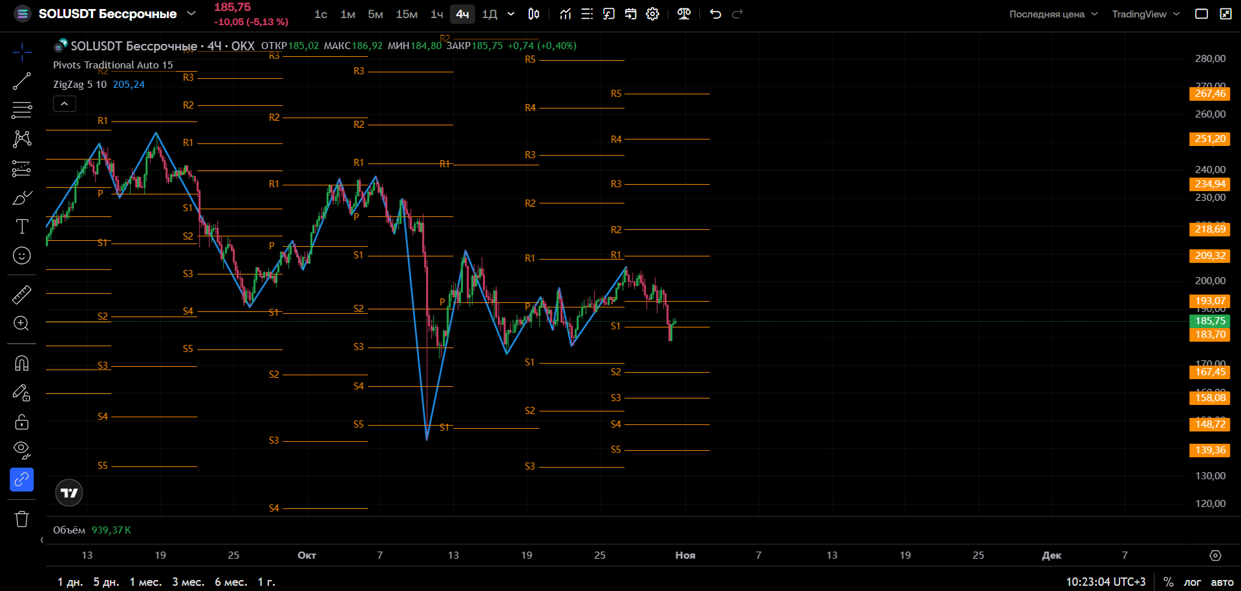
Task: Toggle percent scale mode
Action: [1169, 582]
